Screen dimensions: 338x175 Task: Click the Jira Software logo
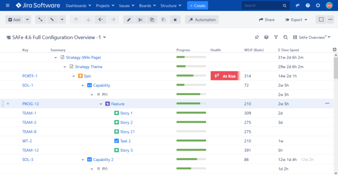(x=38, y=5)
